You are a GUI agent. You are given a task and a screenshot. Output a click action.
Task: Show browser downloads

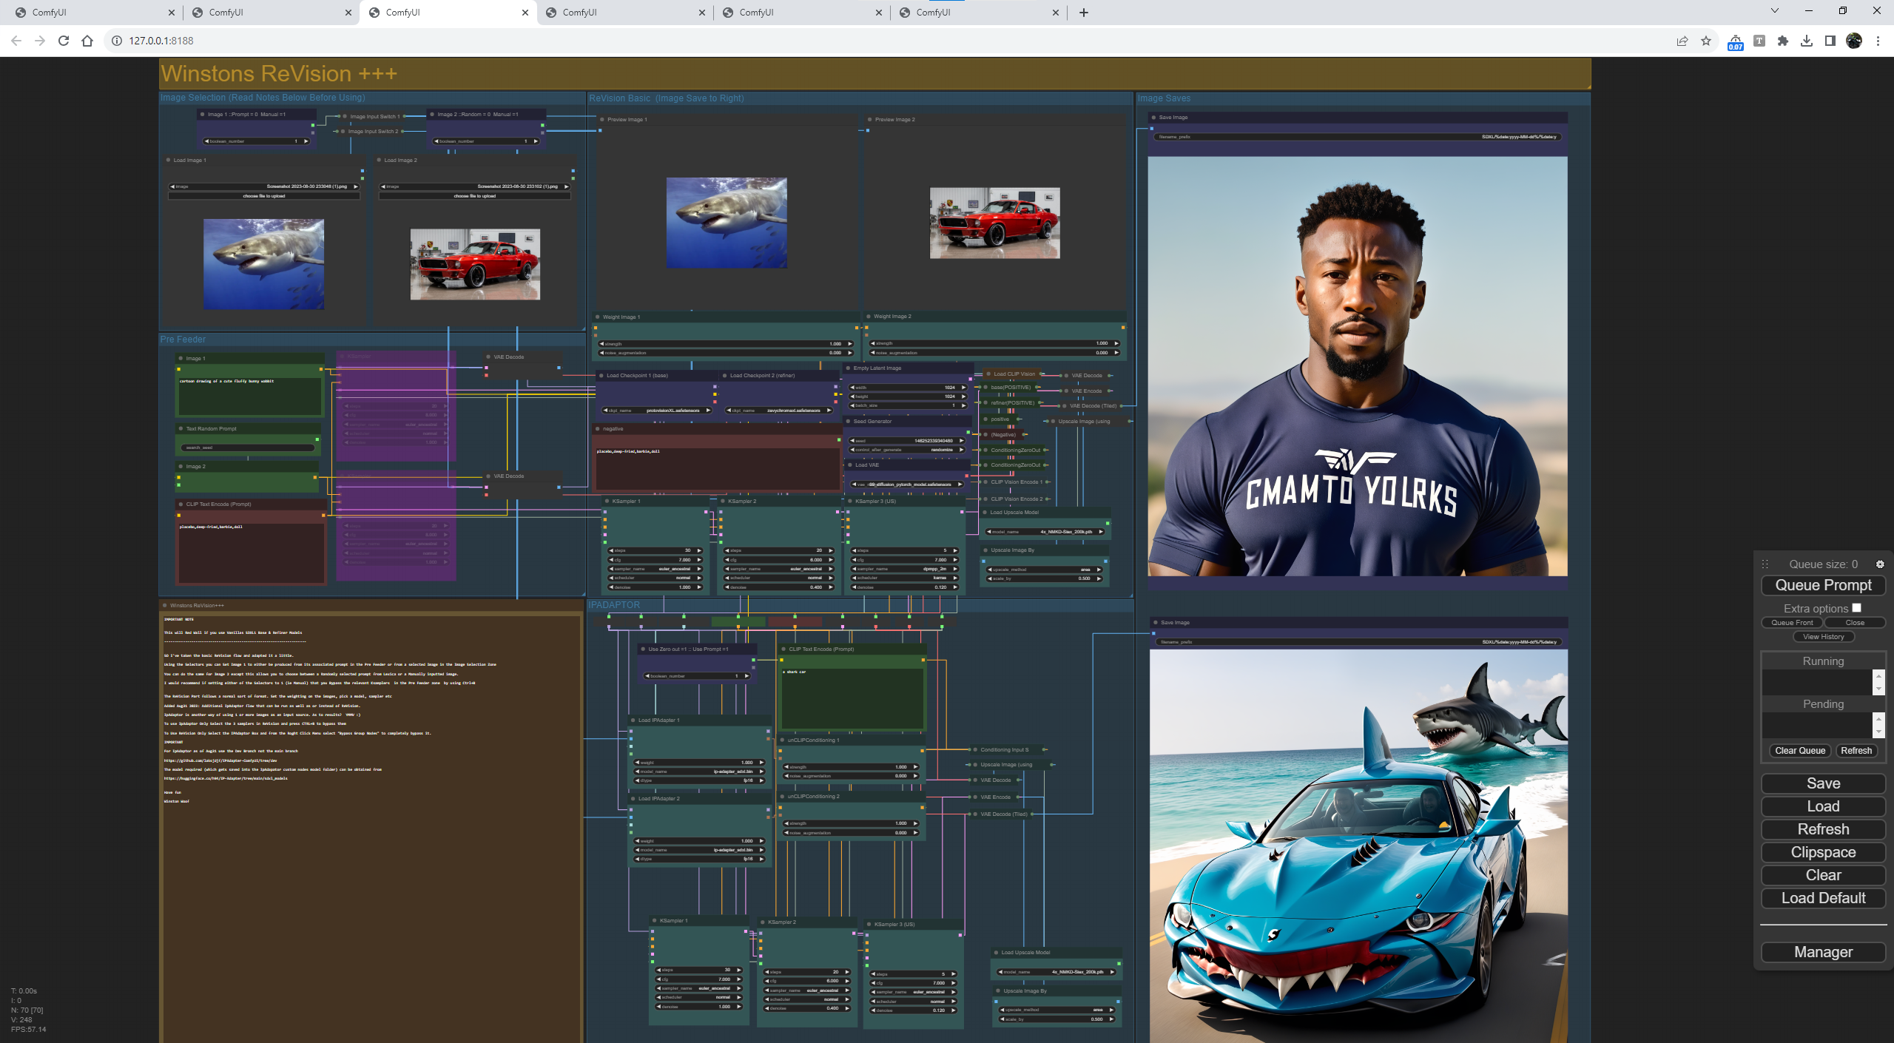(1807, 41)
